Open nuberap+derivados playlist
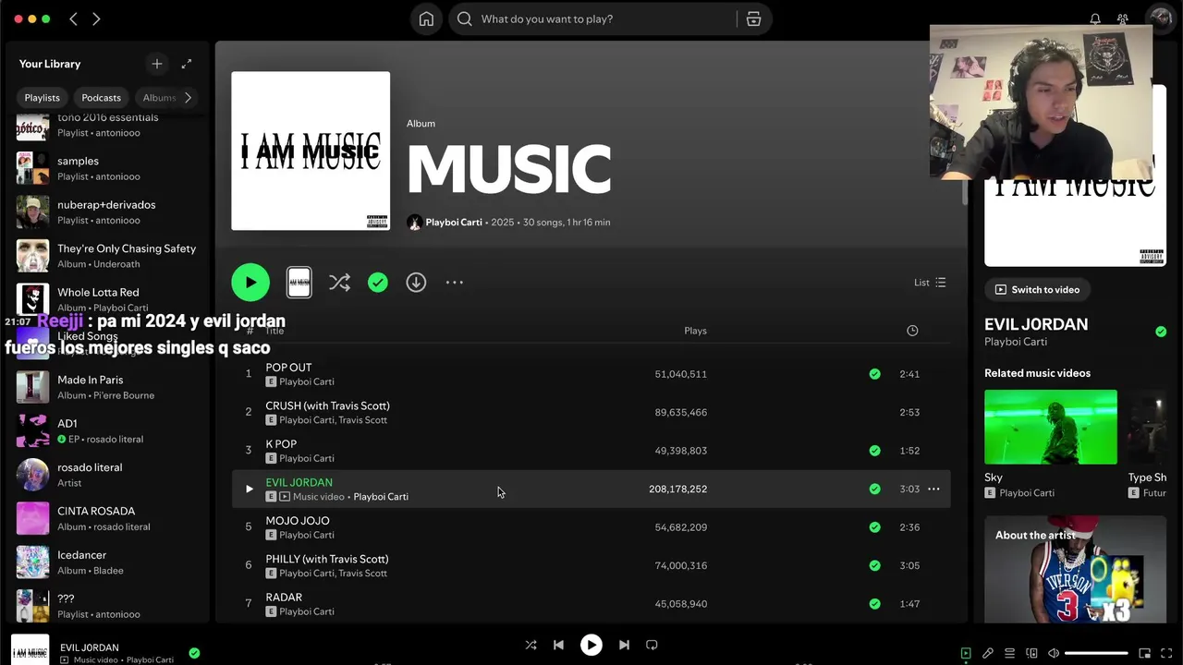The height and width of the screenshot is (665, 1183). click(106, 212)
